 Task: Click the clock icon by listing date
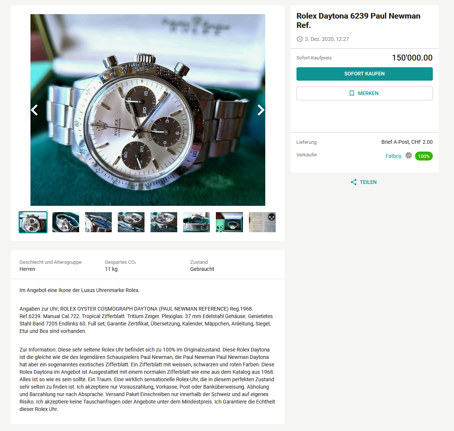[x=300, y=39]
